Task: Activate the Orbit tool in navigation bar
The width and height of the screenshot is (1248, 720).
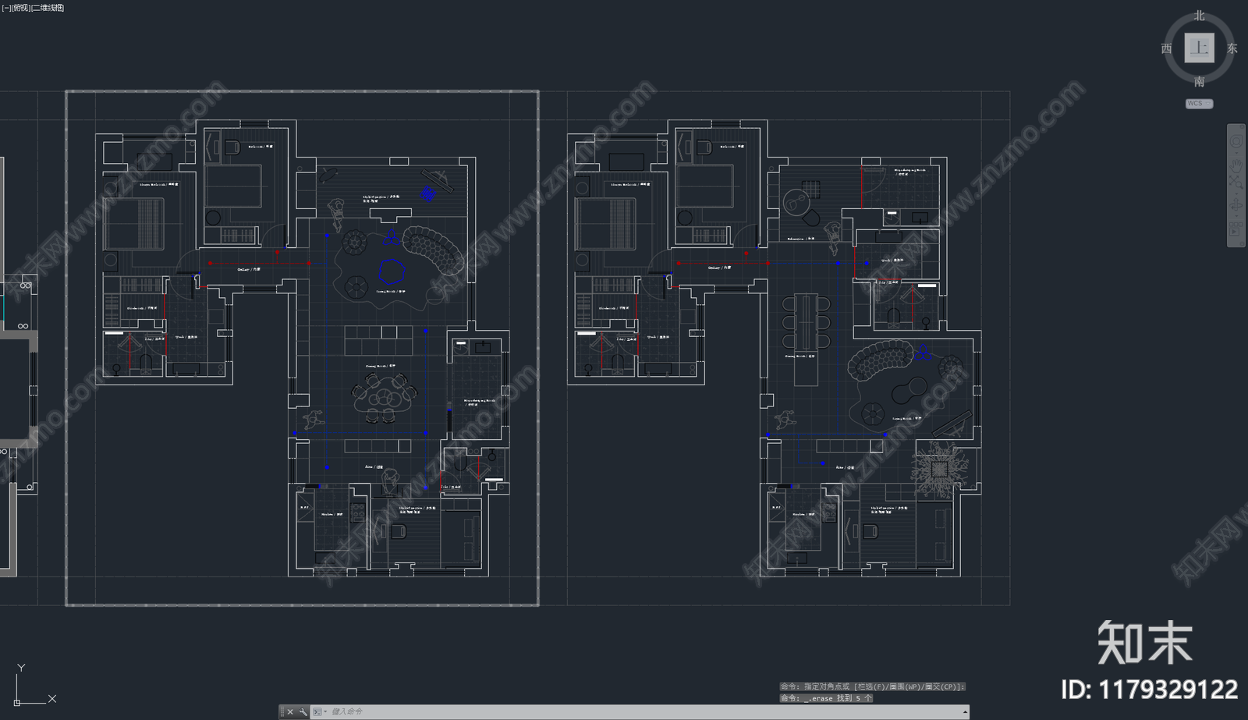Action: tap(1236, 205)
